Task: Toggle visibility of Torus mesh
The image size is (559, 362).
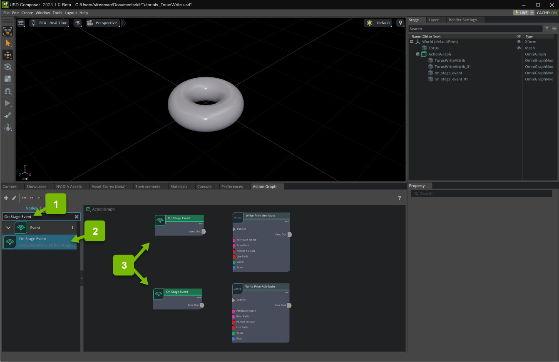Action: pyautogui.click(x=519, y=48)
